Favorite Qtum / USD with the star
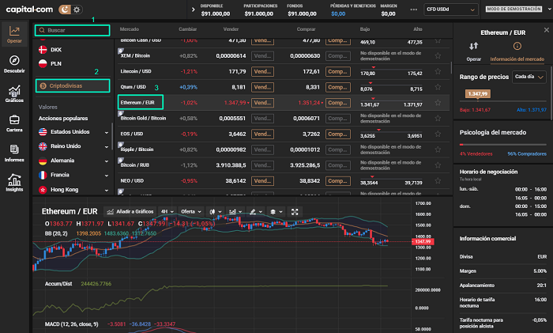 click(x=438, y=87)
